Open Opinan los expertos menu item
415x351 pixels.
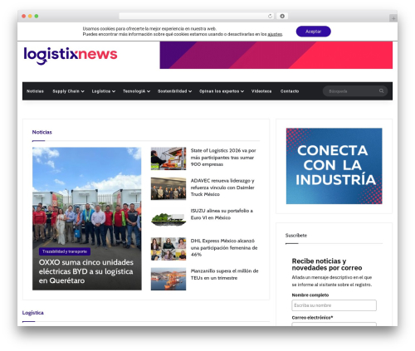coord(219,91)
